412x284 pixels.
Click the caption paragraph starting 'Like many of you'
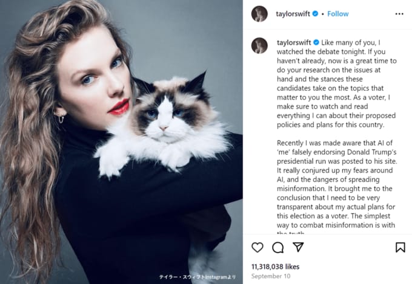pyautogui.click(x=337, y=83)
